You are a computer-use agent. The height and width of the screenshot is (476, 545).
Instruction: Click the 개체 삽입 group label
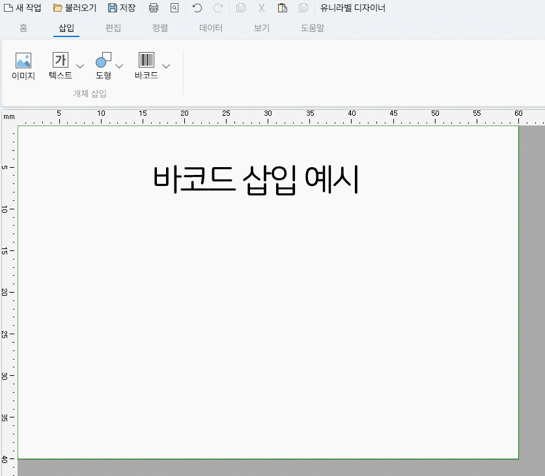click(90, 94)
